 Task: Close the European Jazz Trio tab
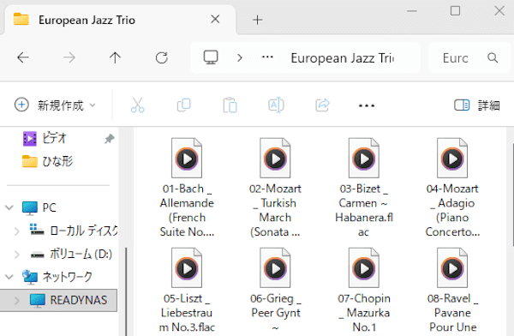(215, 20)
